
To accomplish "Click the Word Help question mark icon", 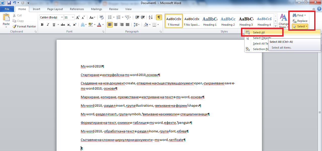I will click(319, 9).
